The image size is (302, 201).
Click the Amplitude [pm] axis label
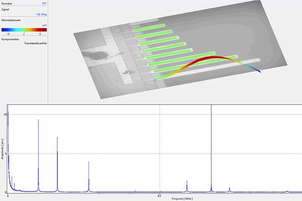click(x=2, y=149)
